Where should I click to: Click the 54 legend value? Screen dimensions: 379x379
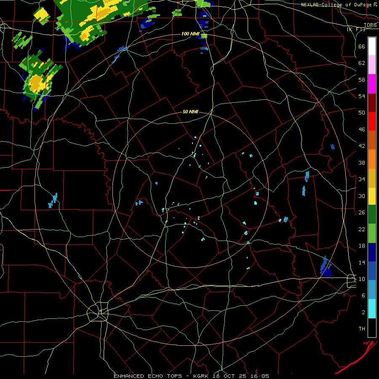(x=362, y=96)
